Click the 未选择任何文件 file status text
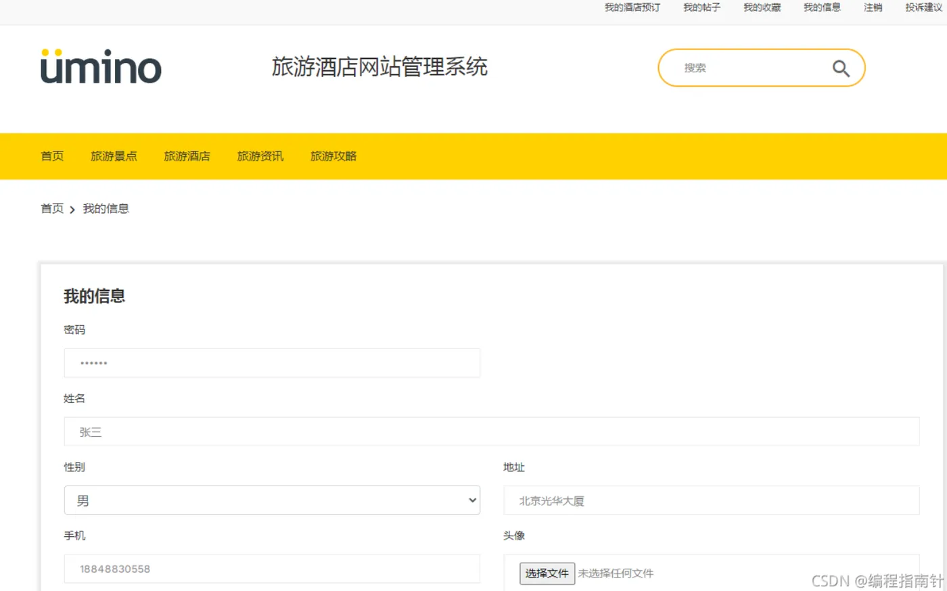Image resolution: width=947 pixels, height=591 pixels. [x=616, y=573]
